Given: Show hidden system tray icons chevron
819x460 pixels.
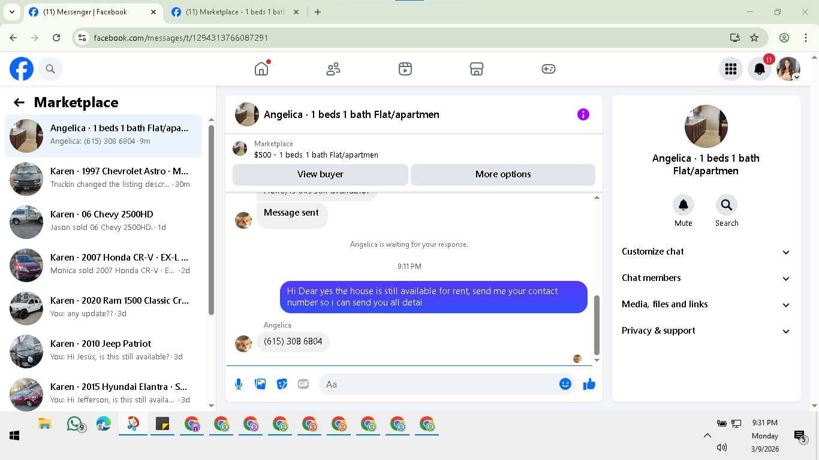Looking at the screenshot, I should pyautogui.click(x=707, y=435).
